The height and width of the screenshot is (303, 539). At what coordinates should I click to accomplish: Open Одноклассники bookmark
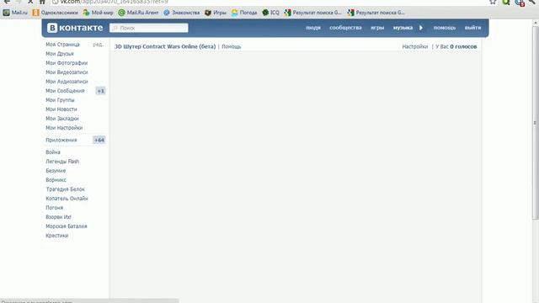[x=56, y=13]
